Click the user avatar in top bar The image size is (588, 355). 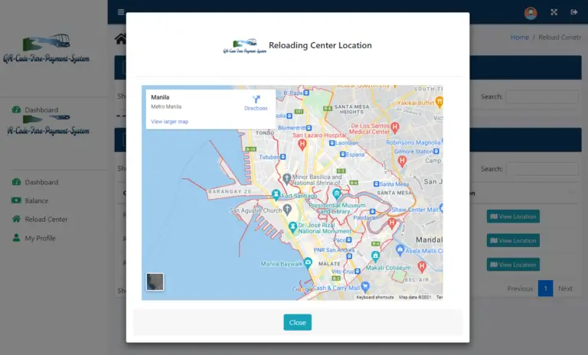pos(531,12)
